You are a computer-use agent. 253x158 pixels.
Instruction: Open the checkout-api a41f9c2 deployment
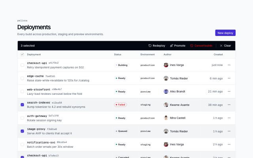coord(37,63)
